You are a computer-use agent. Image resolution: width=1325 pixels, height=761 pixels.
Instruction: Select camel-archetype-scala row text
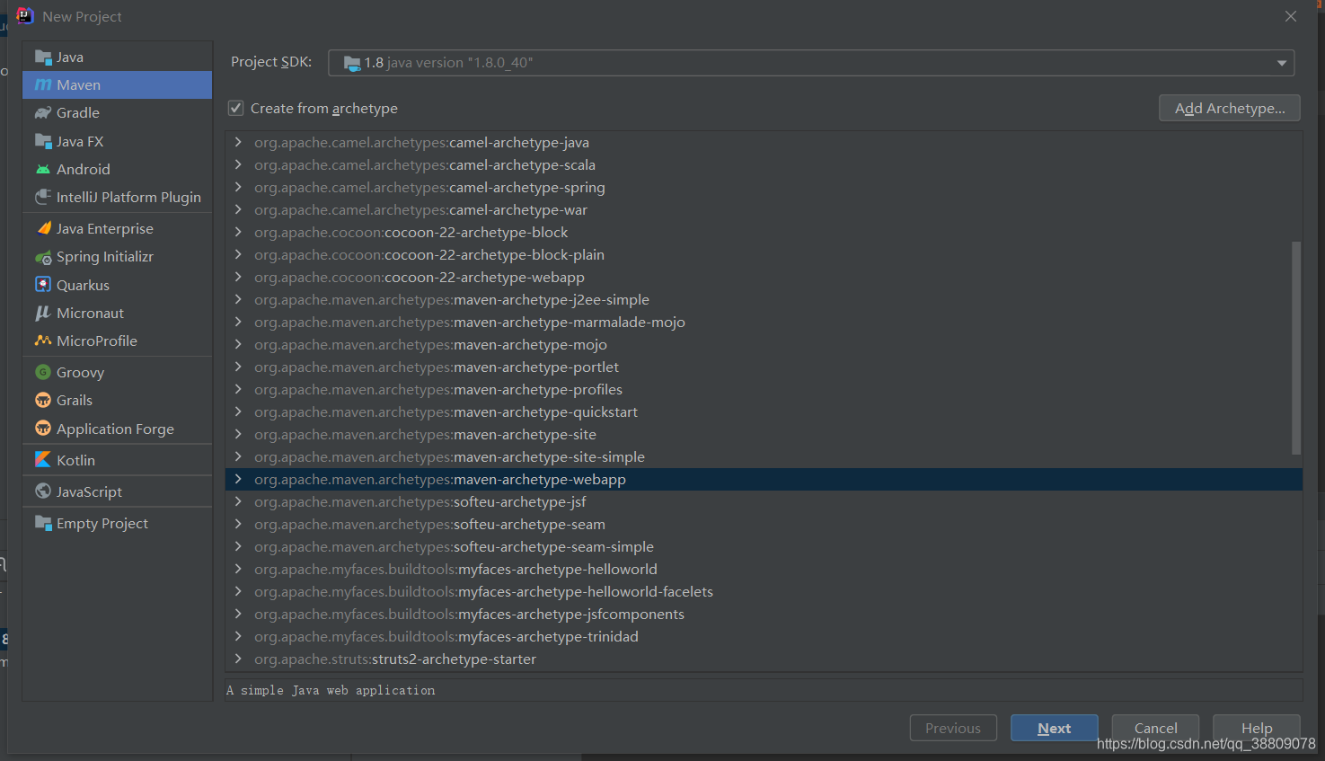click(x=425, y=165)
